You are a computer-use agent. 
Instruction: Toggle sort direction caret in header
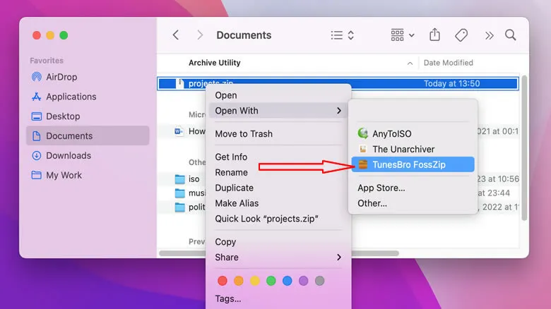pyautogui.click(x=410, y=63)
